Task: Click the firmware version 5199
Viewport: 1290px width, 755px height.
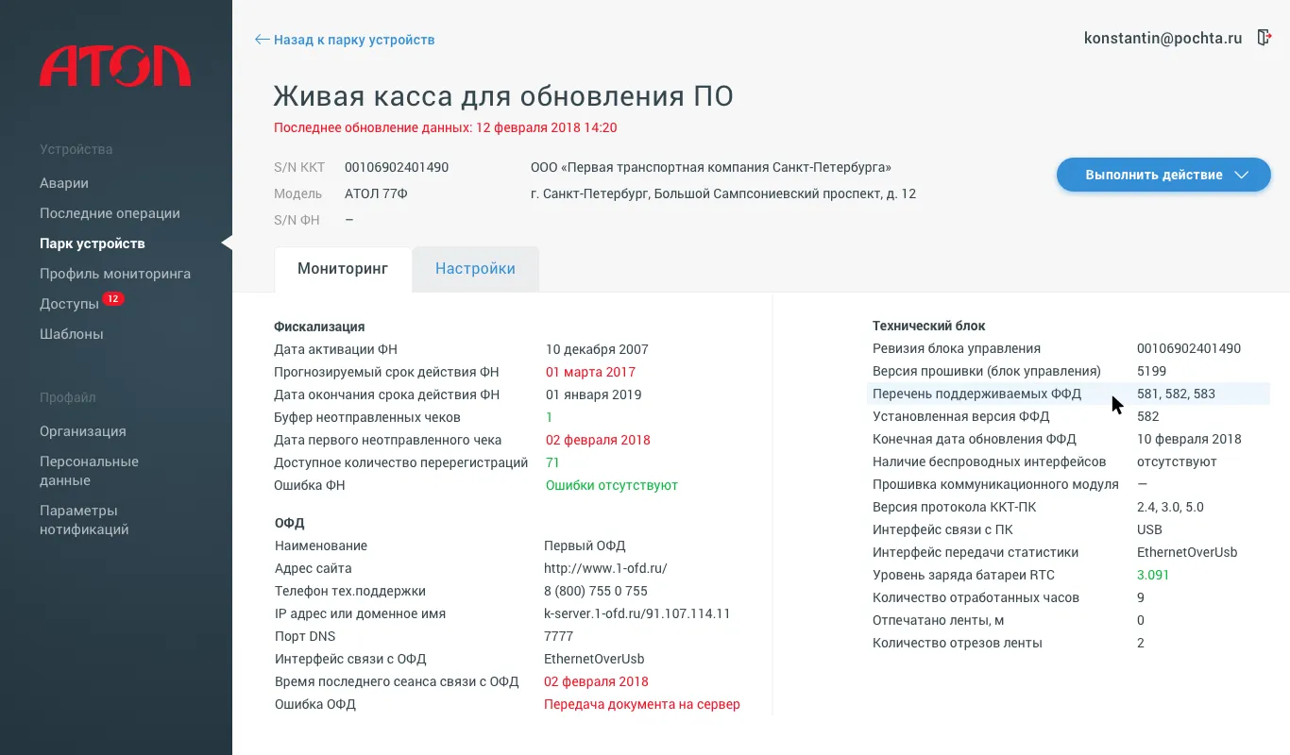Action: coord(1152,371)
